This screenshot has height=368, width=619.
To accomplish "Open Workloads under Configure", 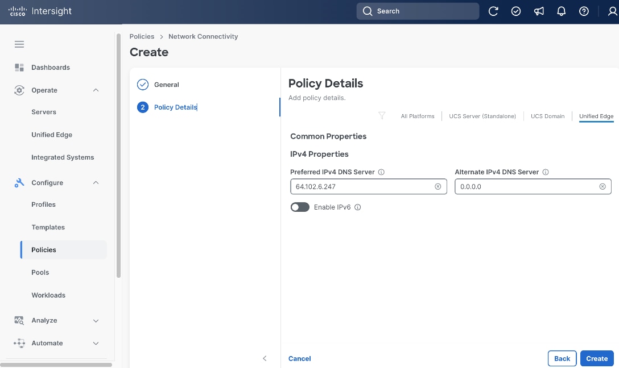I will 48,295.
